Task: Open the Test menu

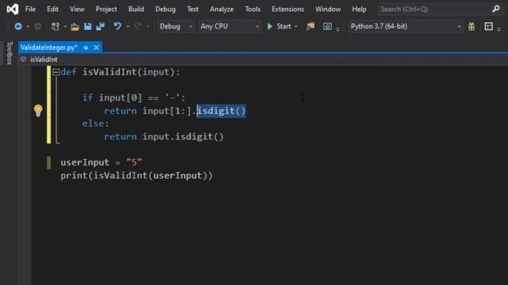Action: [x=192, y=9]
